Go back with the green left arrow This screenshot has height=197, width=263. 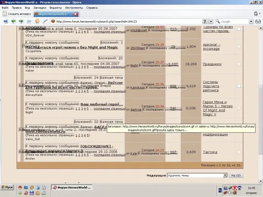pos(13,22)
